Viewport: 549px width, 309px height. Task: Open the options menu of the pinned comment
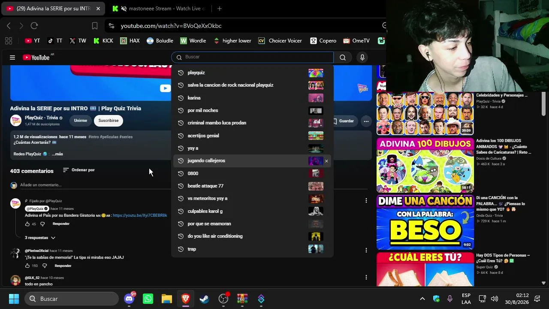(366, 200)
